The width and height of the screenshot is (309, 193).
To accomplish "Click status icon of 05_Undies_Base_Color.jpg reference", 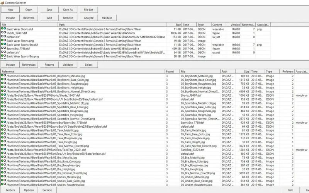I will (x=3, y=181).
